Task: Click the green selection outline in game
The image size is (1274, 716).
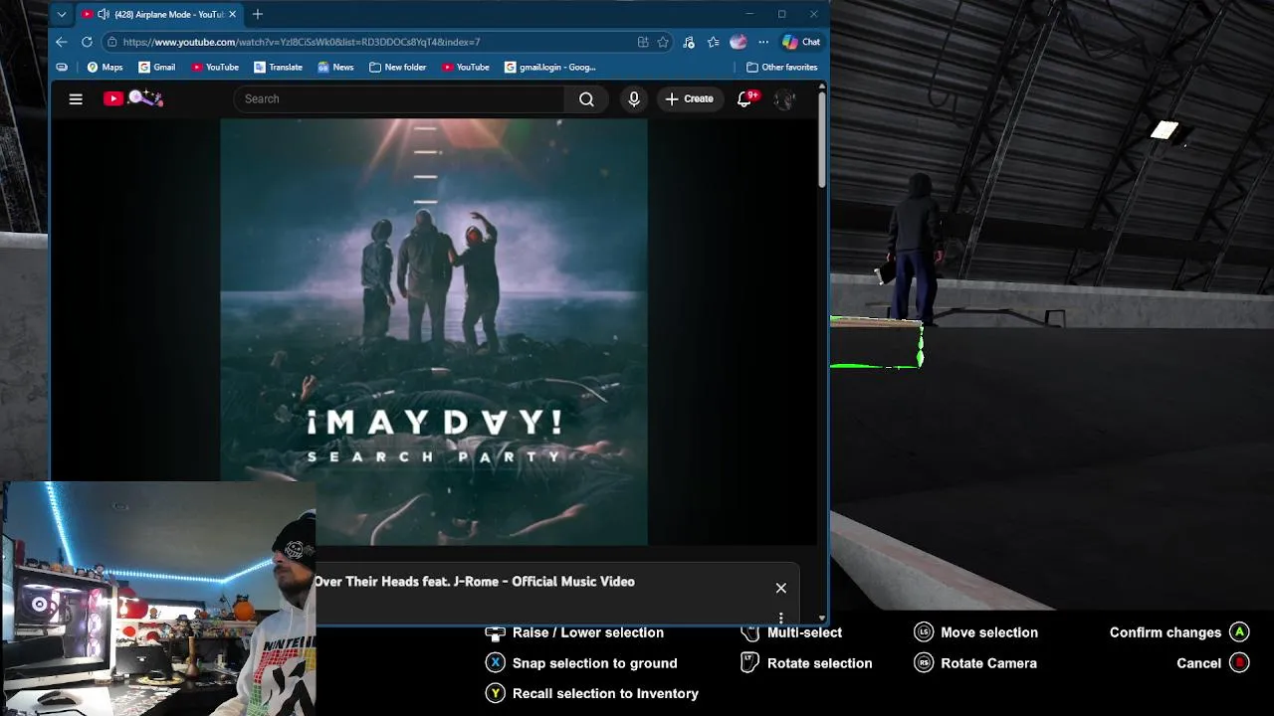Action: (x=877, y=343)
